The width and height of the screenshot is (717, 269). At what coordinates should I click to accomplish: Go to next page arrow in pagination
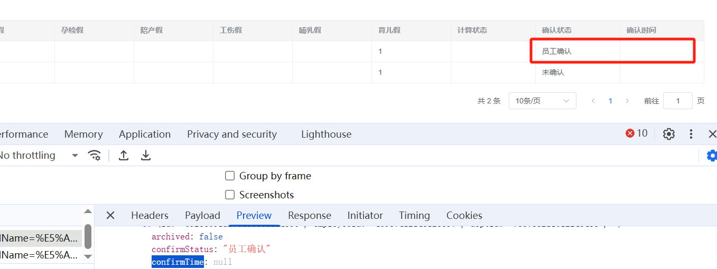click(627, 101)
